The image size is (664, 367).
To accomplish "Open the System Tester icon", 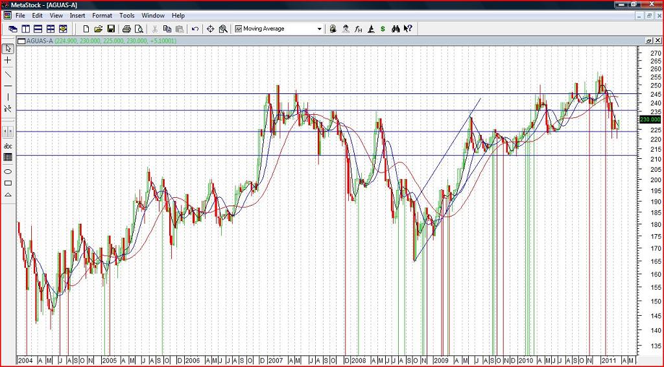I will [371, 29].
